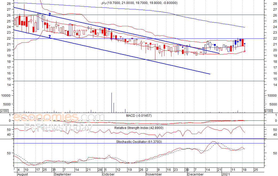
Task: Select the 2021 year label on time axis
Action: [x=226, y=174]
